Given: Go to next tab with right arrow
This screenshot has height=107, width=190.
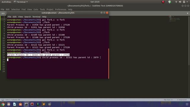Looking at the screenshot, I should [4, 13].
